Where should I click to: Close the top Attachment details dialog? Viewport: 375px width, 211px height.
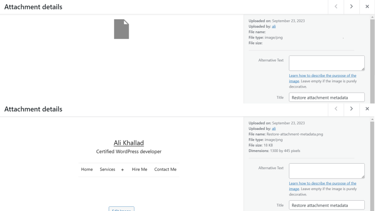[367, 7]
